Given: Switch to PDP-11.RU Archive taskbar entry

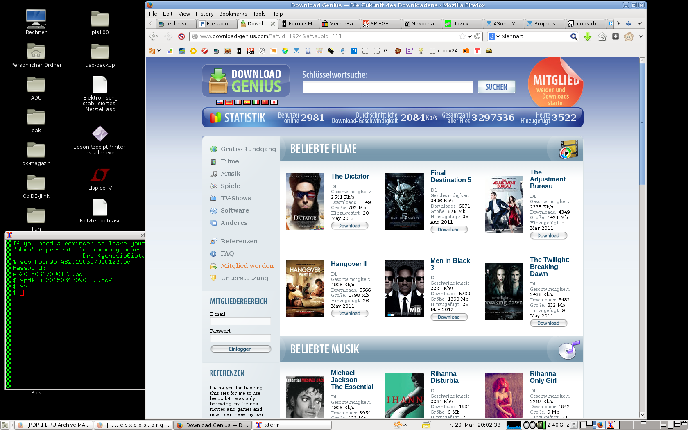Looking at the screenshot, I should pyautogui.click(x=54, y=425).
